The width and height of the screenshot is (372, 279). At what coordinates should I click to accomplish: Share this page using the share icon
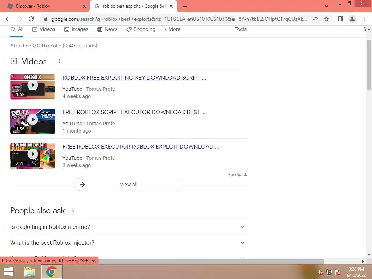[x=315, y=19]
